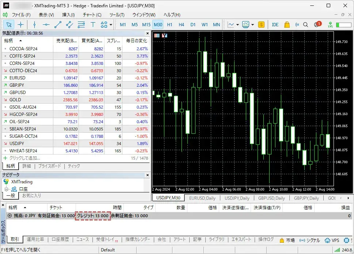Collapse the 口座 tree node

pos(6,189)
